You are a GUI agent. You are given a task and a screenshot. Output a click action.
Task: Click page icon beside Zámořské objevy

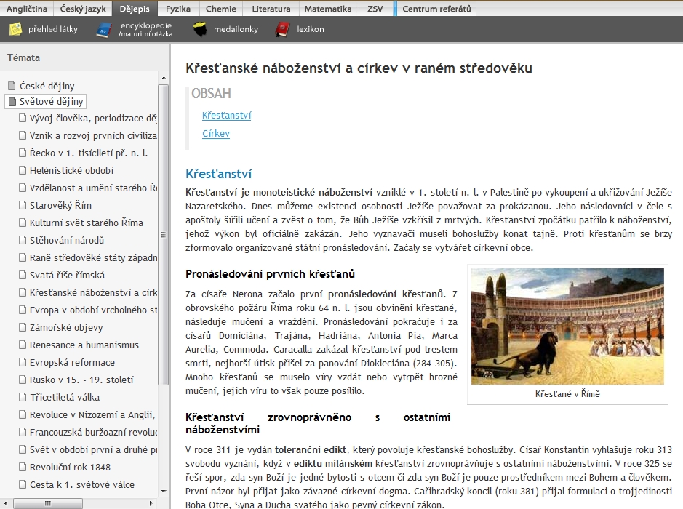click(23, 327)
